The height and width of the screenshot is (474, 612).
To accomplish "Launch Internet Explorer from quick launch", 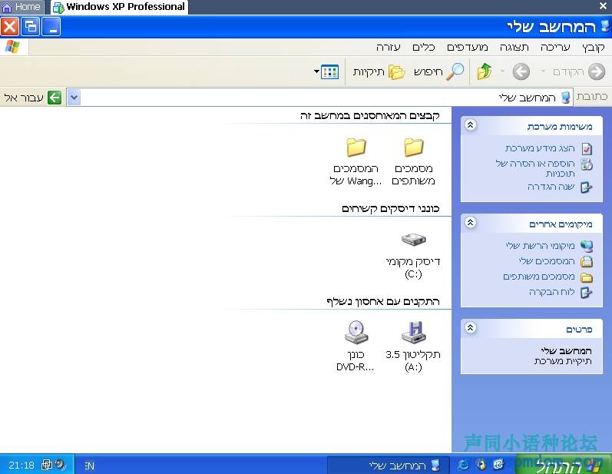I will click(x=463, y=465).
